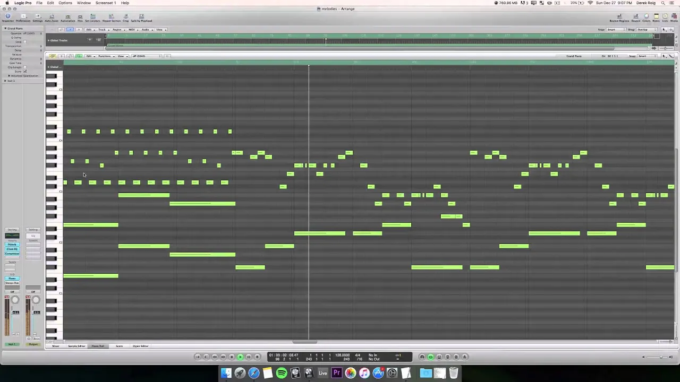
Task: Click the Settings toolbar icon
Action: 38,18
